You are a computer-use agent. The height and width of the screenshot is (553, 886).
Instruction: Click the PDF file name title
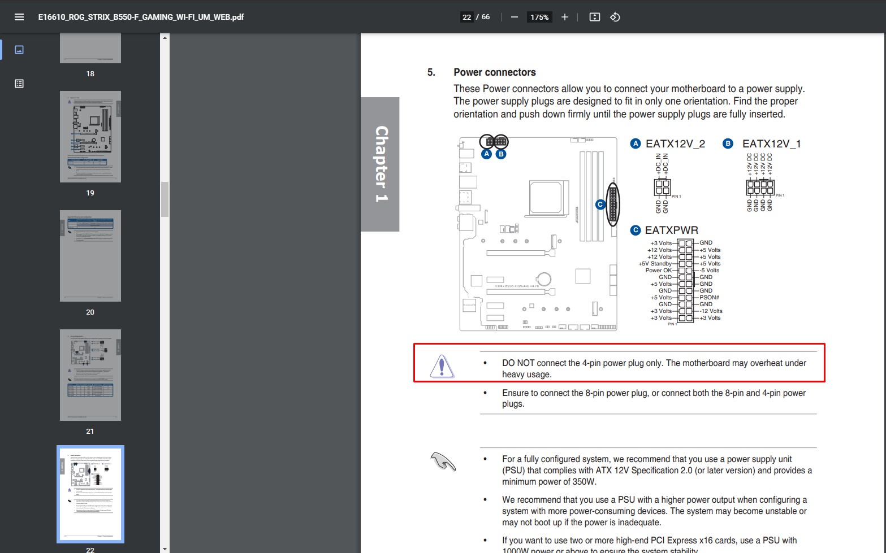[x=141, y=17]
